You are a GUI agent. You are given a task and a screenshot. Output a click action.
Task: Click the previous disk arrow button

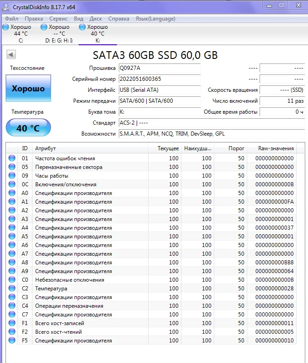11,55
